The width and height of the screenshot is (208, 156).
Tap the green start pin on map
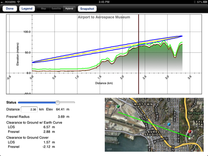pyautogui.click(x=118, y=106)
